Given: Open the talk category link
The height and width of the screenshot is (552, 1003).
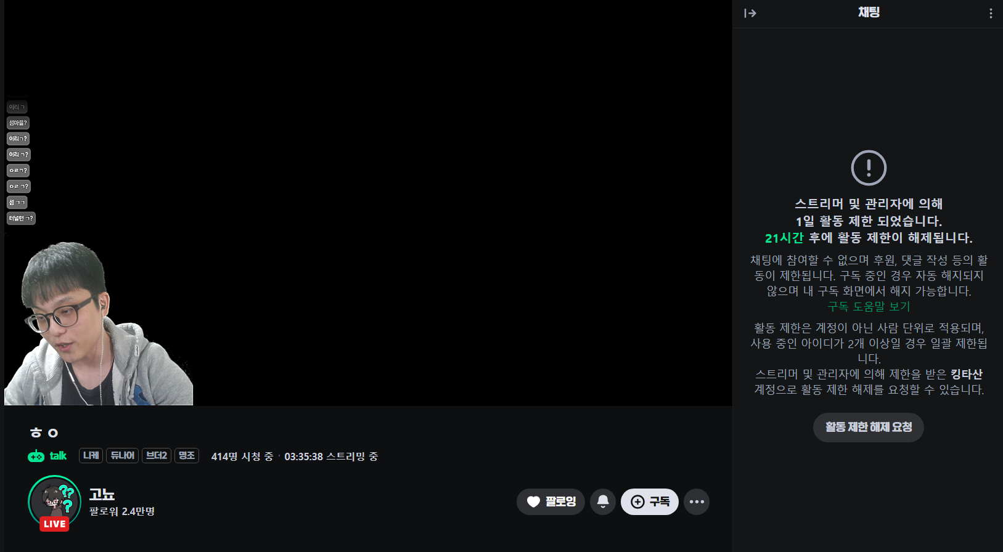Looking at the screenshot, I should coord(58,456).
